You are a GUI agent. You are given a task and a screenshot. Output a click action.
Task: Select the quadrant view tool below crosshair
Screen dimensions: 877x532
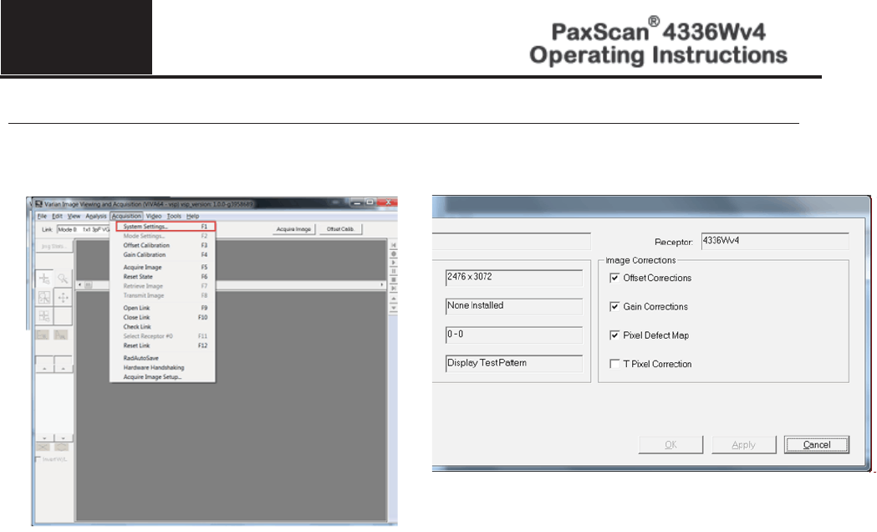tap(44, 297)
